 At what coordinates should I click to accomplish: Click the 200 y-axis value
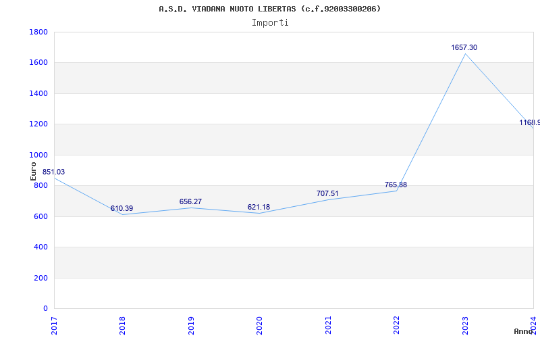tap(40, 278)
